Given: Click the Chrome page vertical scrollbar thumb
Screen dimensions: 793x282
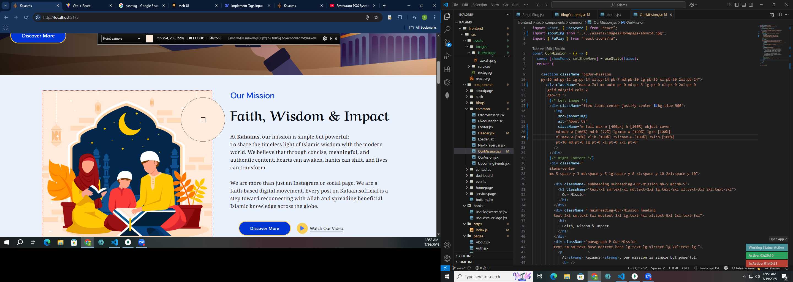Looking at the screenshot, I should pos(438,73).
